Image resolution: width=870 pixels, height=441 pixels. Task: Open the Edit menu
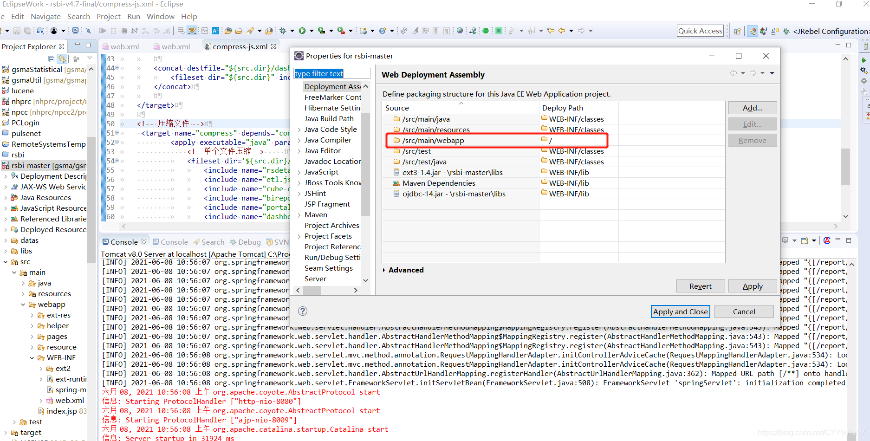point(18,16)
